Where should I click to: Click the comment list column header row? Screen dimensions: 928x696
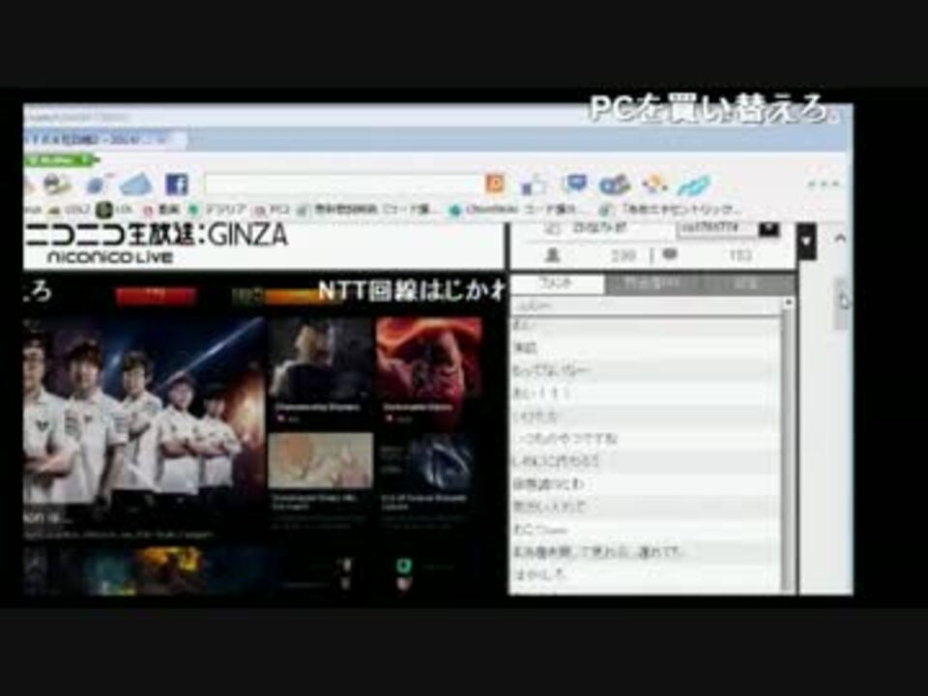tap(647, 305)
